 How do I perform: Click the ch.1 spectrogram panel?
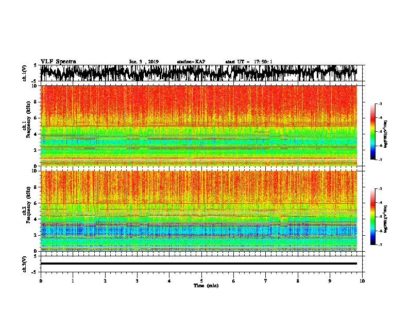tap(199, 126)
